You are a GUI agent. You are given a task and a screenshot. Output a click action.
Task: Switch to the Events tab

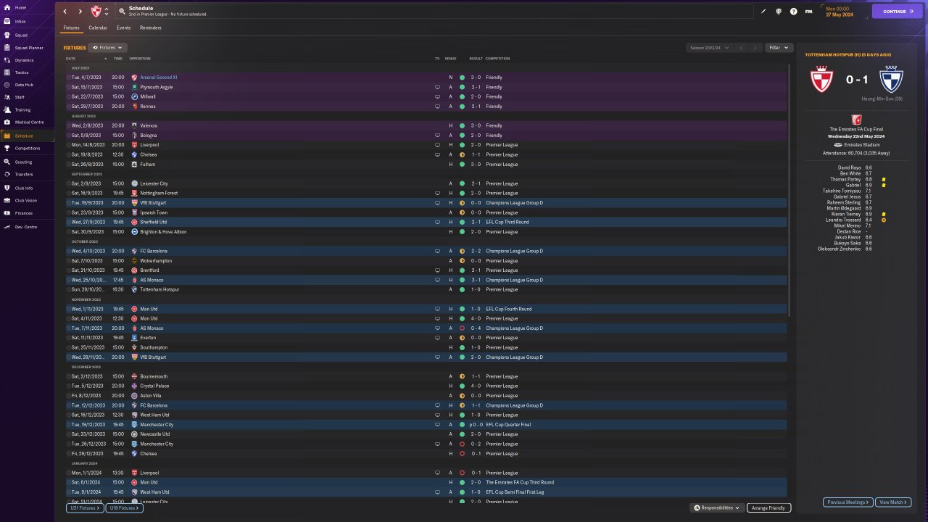[123, 28]
